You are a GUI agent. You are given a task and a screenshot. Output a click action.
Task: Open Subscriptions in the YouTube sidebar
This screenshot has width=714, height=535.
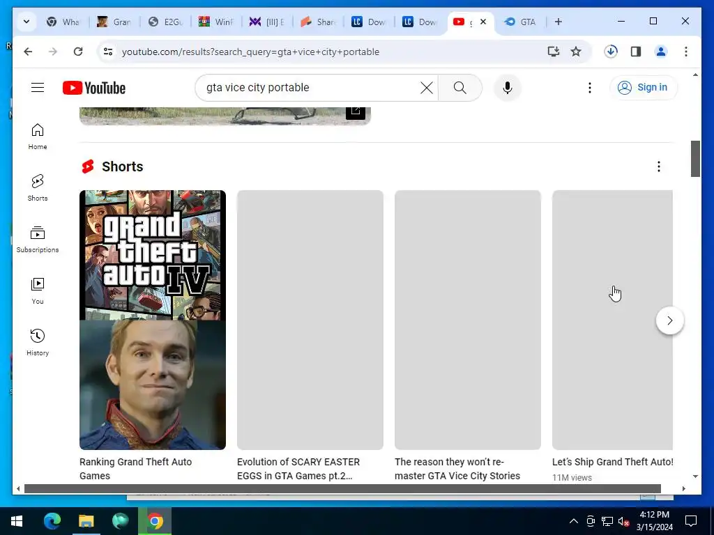pos(38,240)
